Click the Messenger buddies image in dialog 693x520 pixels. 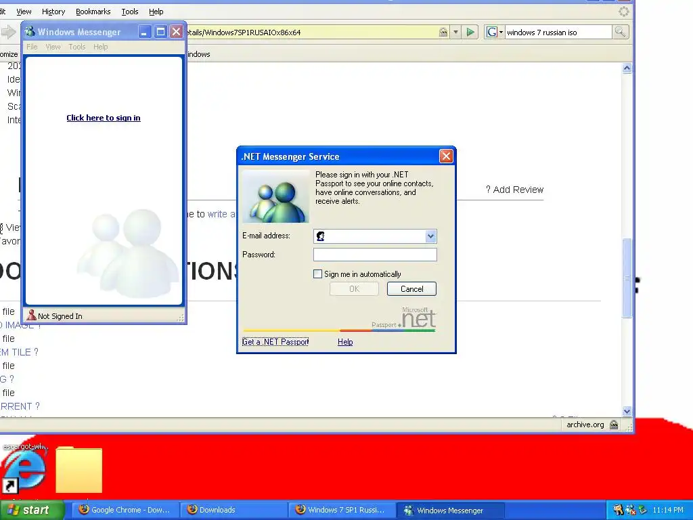[276, 196]
